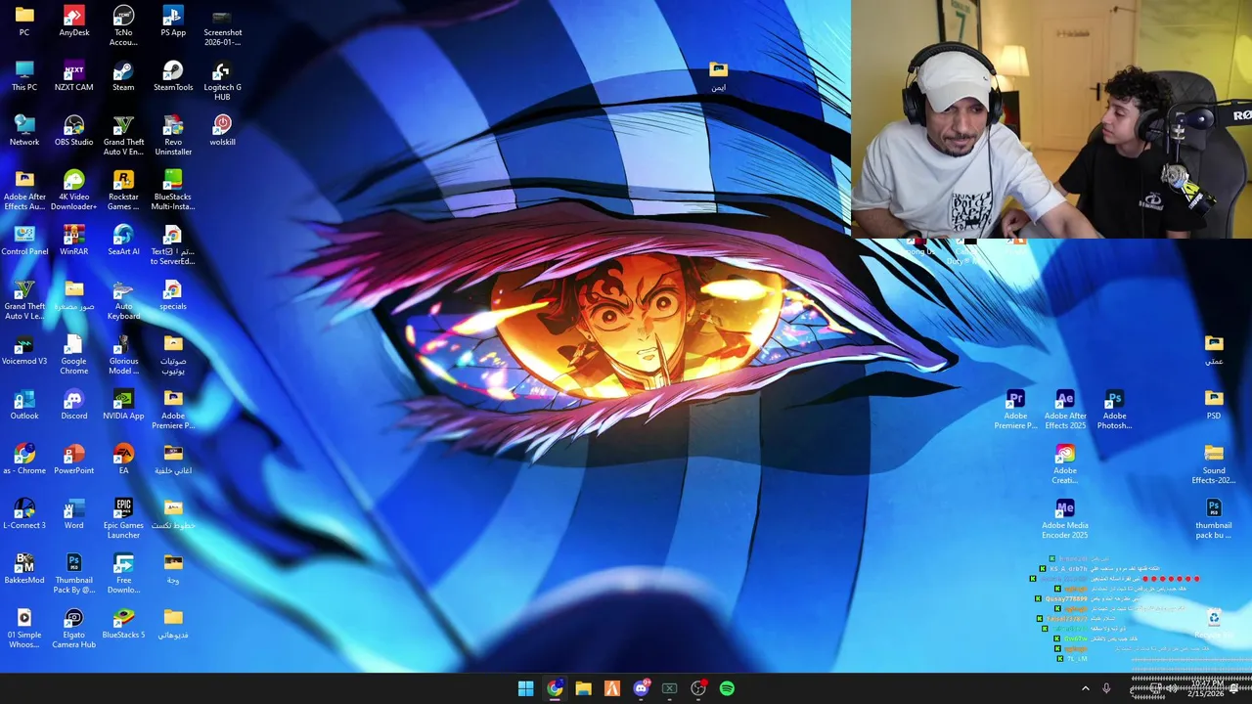Launch WinRAR from the desktop
This screenshot has height=704, width=1252.
(x=74, y=241)
